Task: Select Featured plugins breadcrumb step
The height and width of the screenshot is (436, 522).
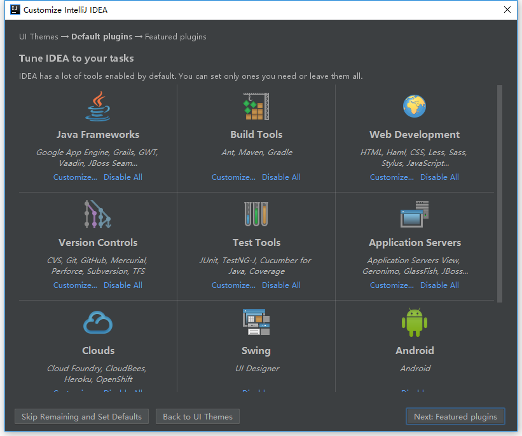Action: [x=175, y=37]
